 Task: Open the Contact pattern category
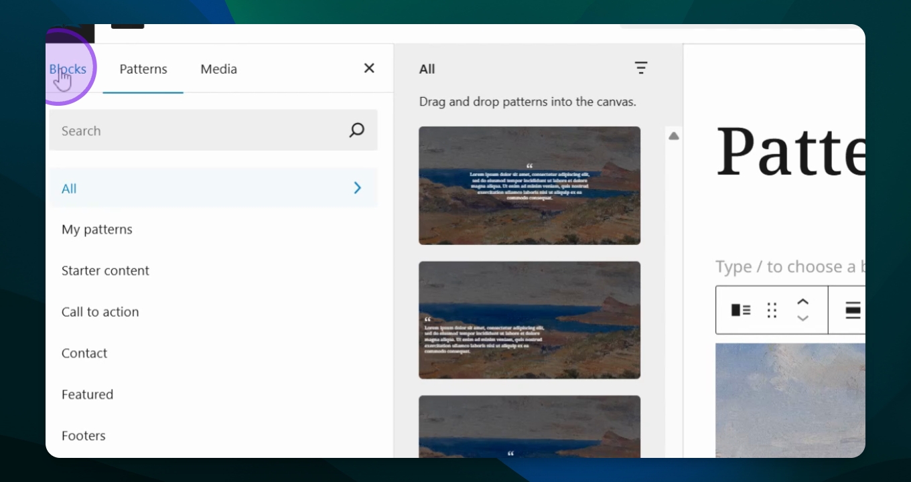click(x=84, y=353)
